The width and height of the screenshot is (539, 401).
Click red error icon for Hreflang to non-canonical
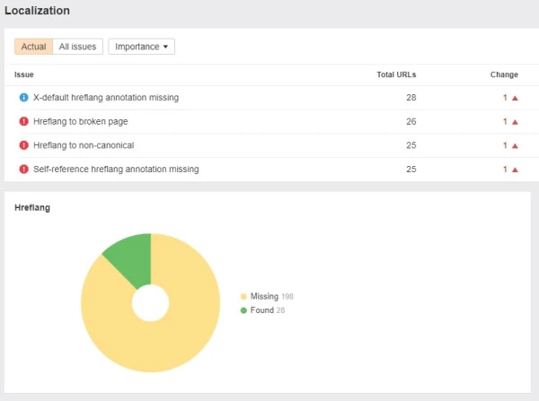pos(23,145)
